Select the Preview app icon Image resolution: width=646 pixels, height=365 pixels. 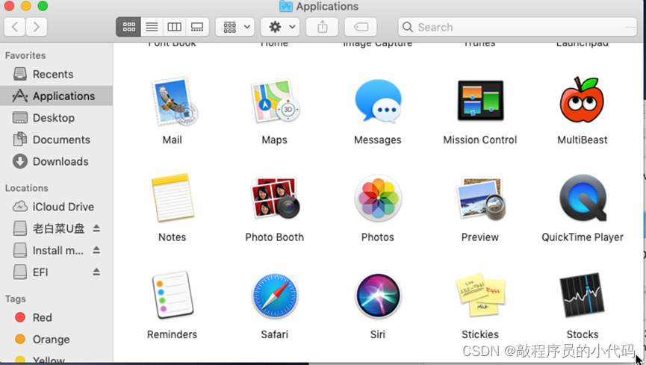(x=481, y=198)
